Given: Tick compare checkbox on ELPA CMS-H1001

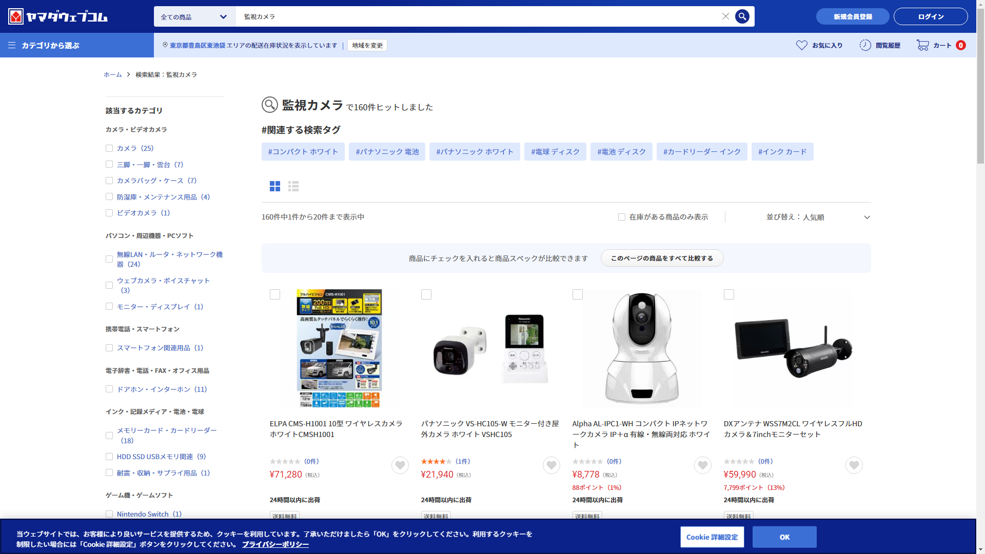Looking at the screenshot, I should pos(275,294).
